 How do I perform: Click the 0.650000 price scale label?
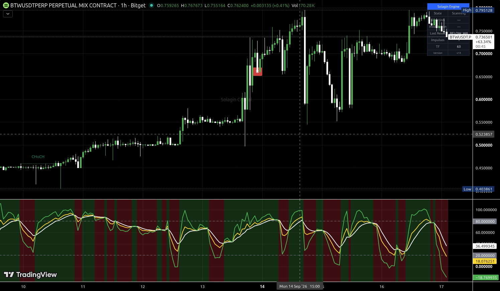(484, 77)
